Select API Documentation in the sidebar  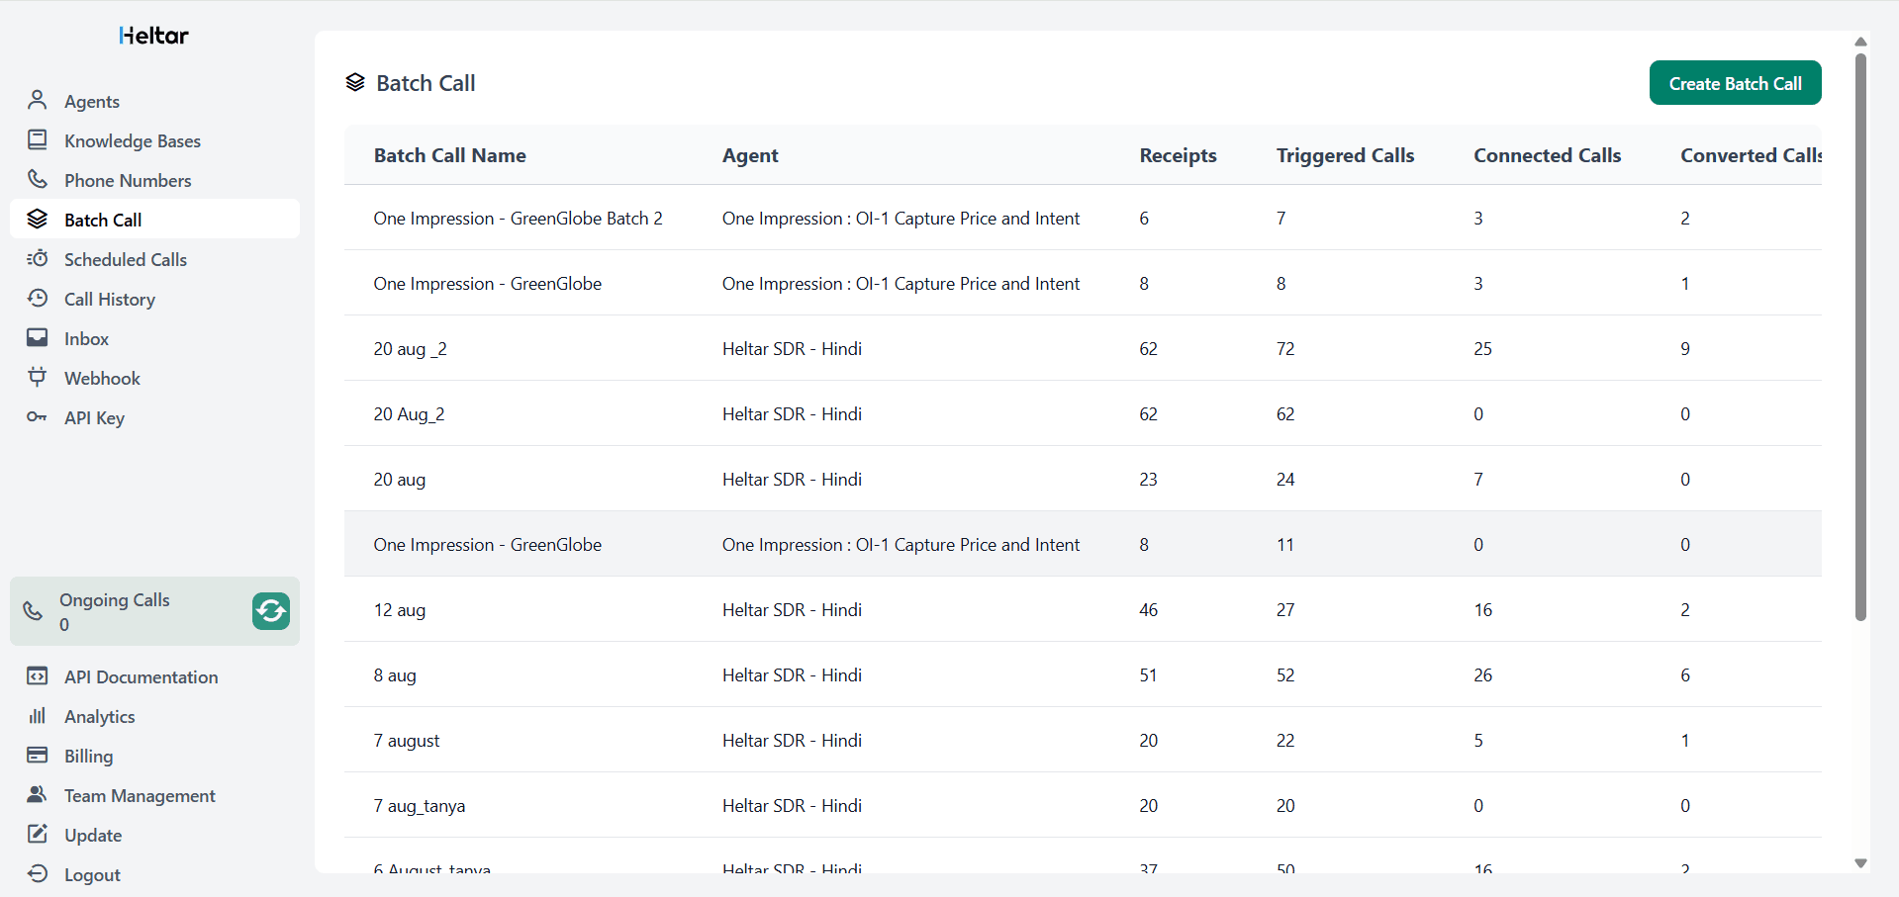(x=141, y=676)
